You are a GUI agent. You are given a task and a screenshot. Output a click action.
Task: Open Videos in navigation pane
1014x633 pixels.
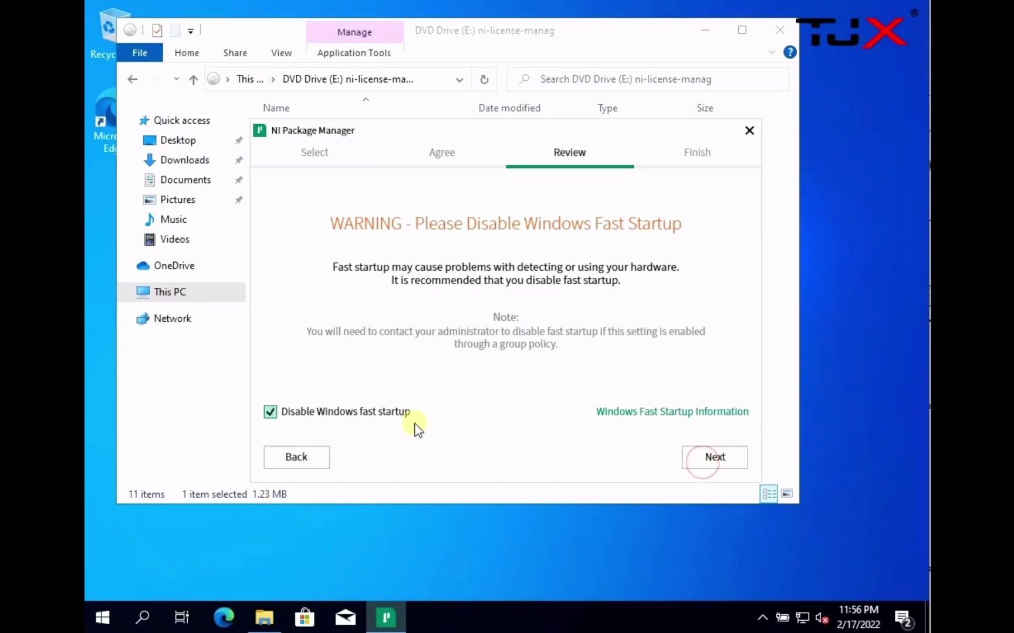click(x=174, y=239)
